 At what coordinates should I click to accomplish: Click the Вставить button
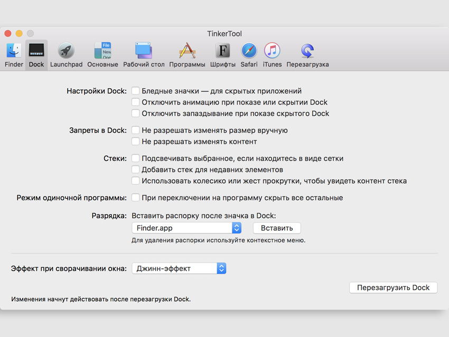pos(277,228)
